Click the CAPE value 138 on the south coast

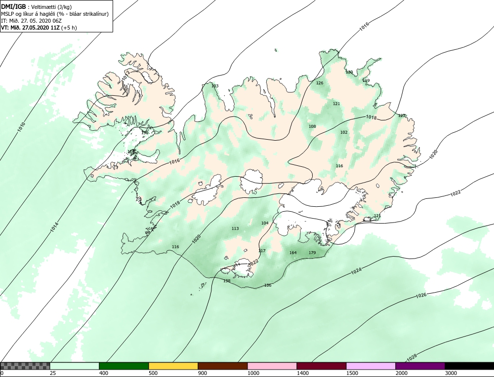click(227, 281)
